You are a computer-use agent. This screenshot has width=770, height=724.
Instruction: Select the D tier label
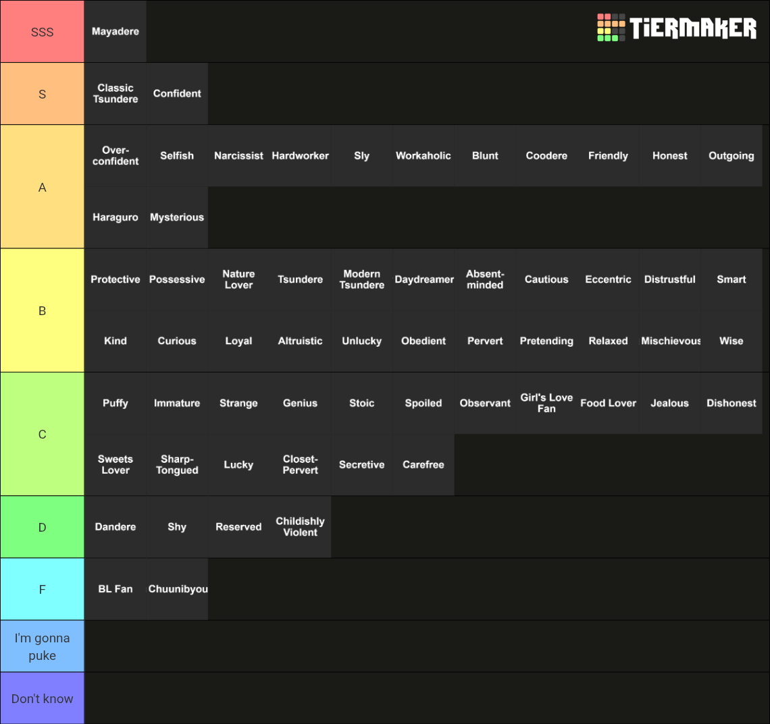43,527
